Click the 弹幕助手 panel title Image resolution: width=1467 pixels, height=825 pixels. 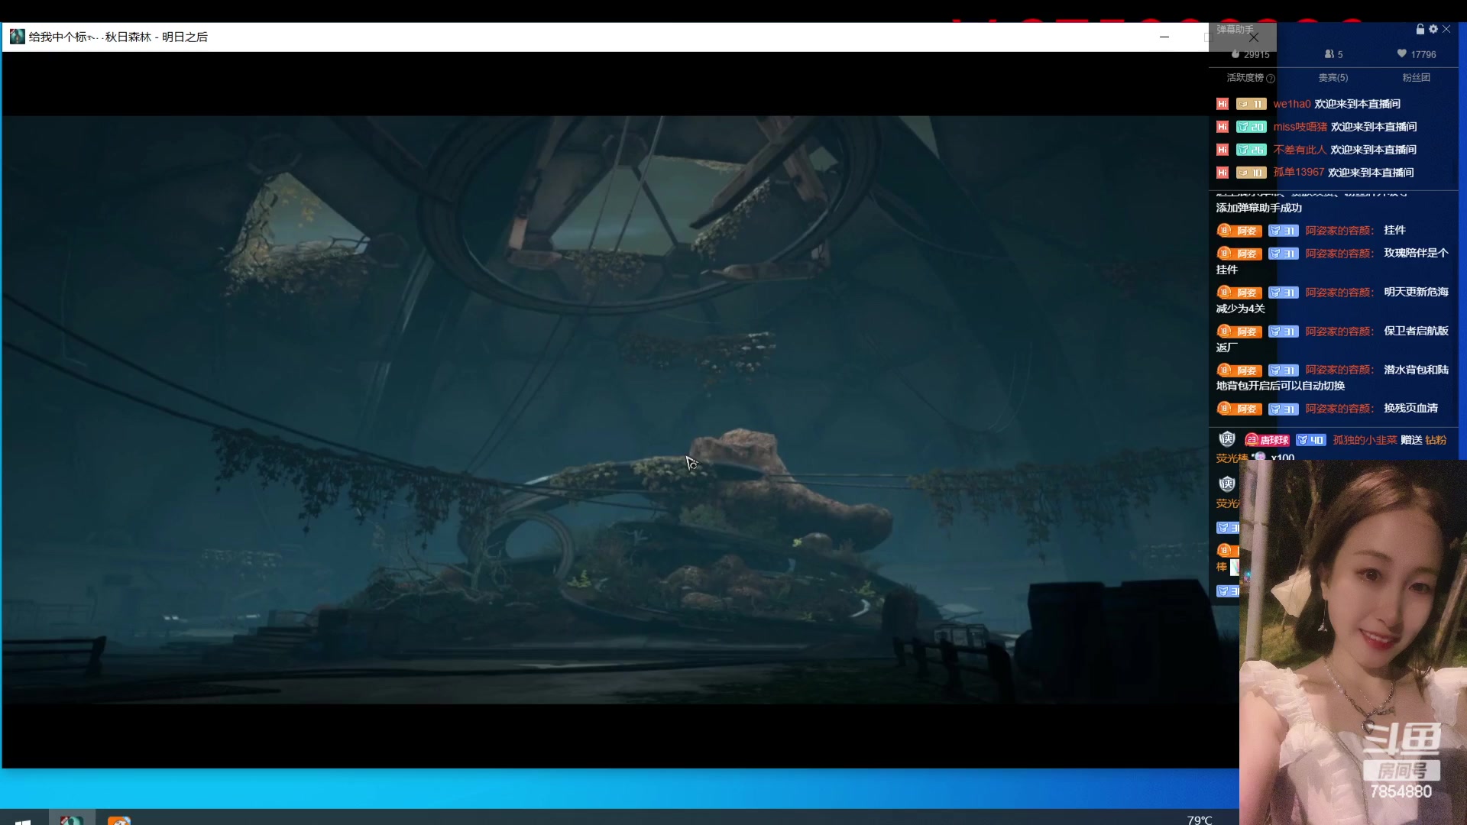point(1235,30)
